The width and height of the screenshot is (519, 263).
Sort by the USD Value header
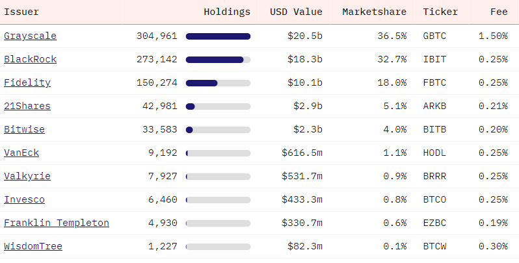pyautogui.click(x=296, y=12)
